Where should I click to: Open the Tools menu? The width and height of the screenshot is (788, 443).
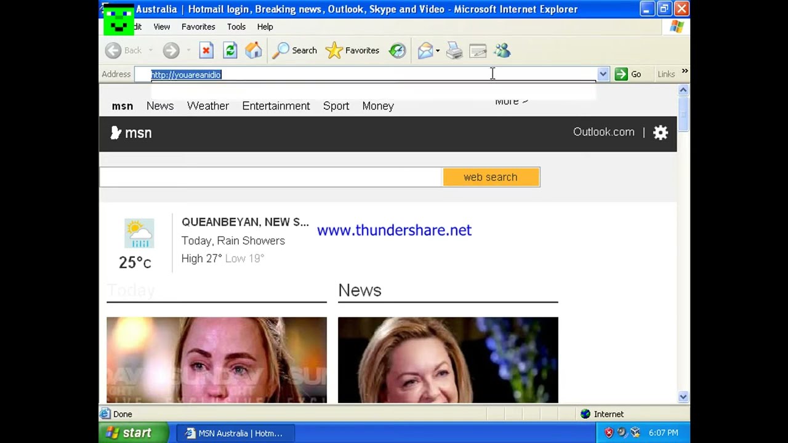[236, 26]
